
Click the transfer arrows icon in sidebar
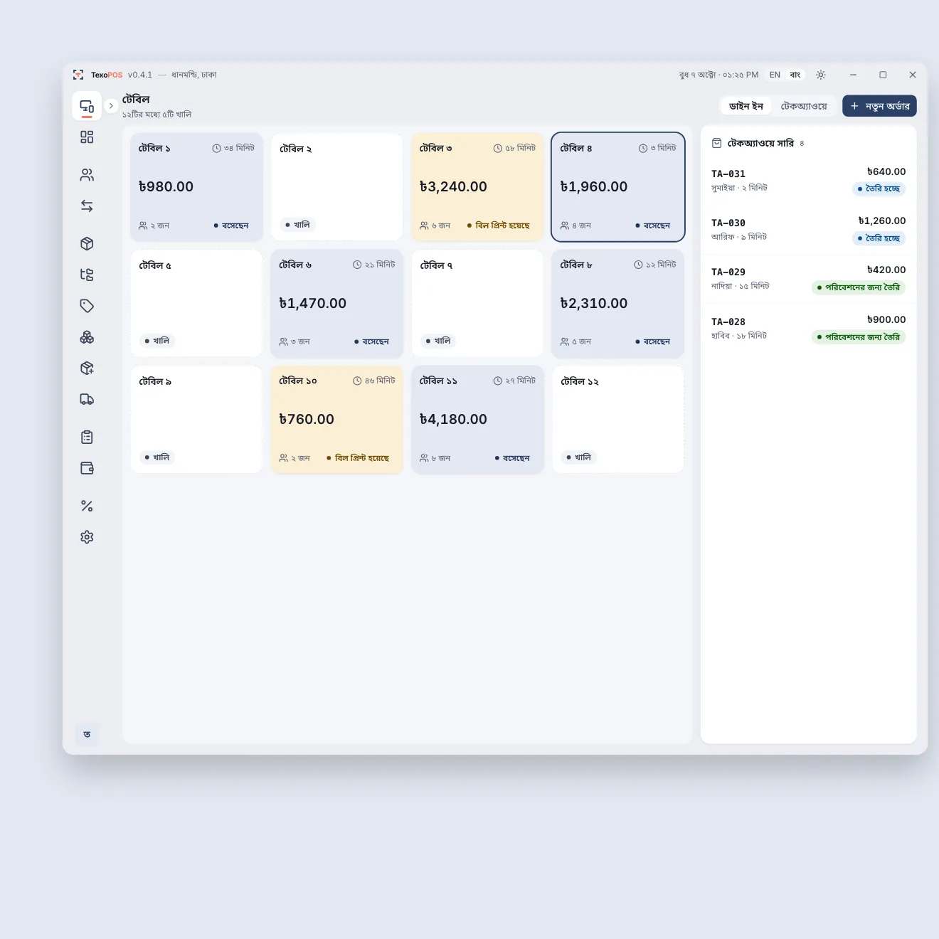point(87,206)
